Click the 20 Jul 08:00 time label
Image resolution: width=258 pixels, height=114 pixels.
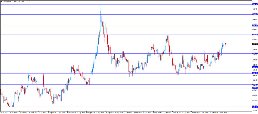click(13, 113)
